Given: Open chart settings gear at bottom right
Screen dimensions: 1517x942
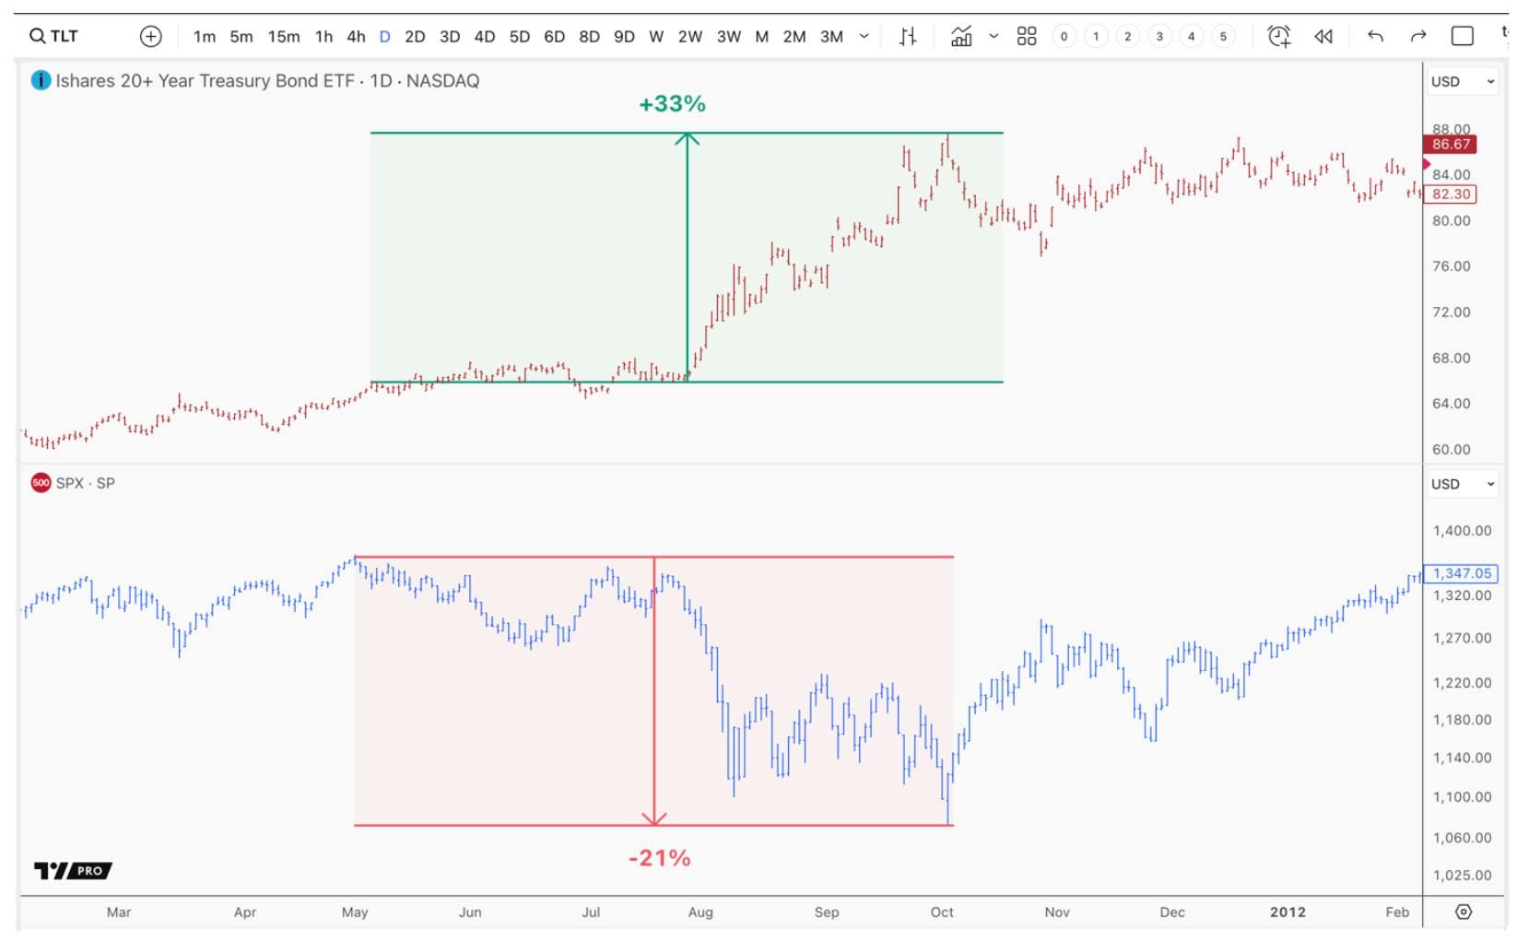Looking at the screenshot, I should coord(1464,912).
